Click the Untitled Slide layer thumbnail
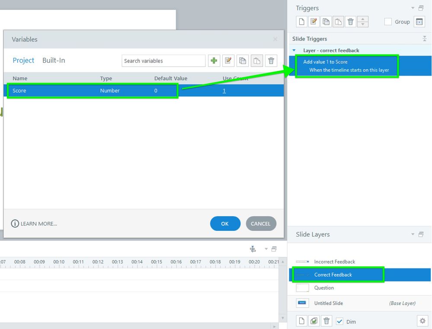Image resolution: width=432 pixels, height=329 pixels. point(302,303)
